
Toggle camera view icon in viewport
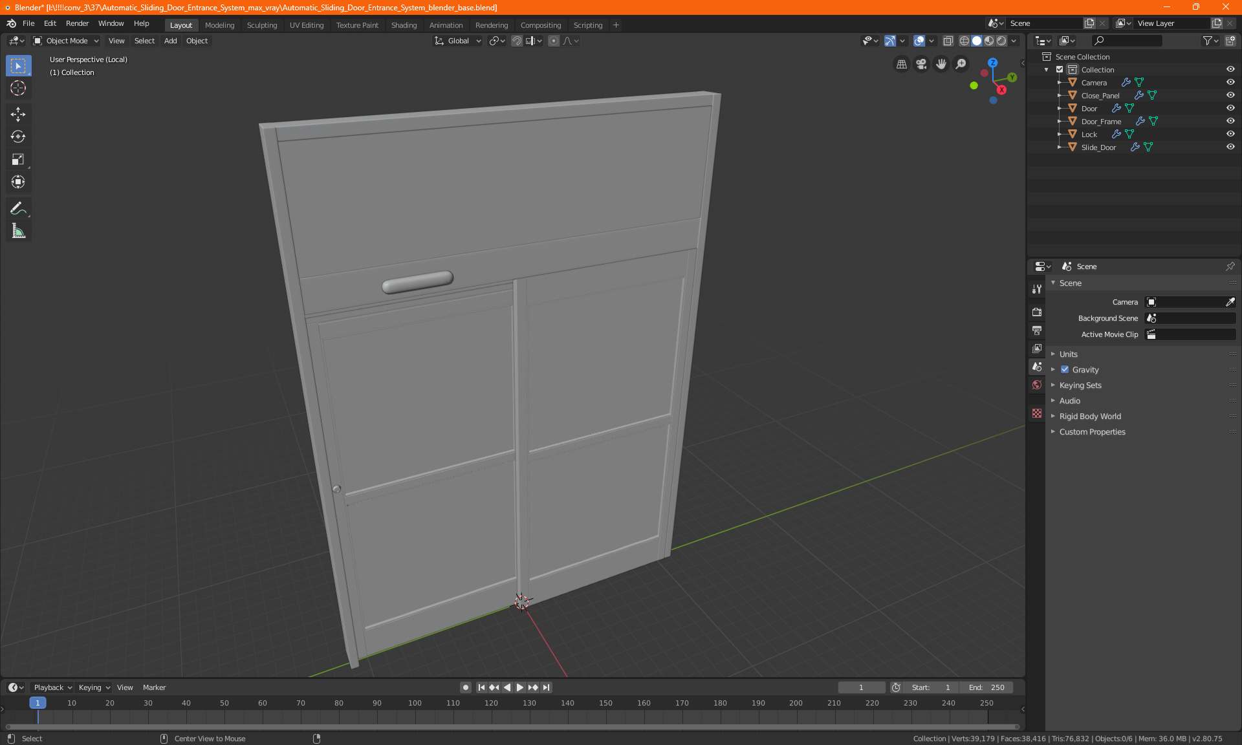[x=921, y=64]
